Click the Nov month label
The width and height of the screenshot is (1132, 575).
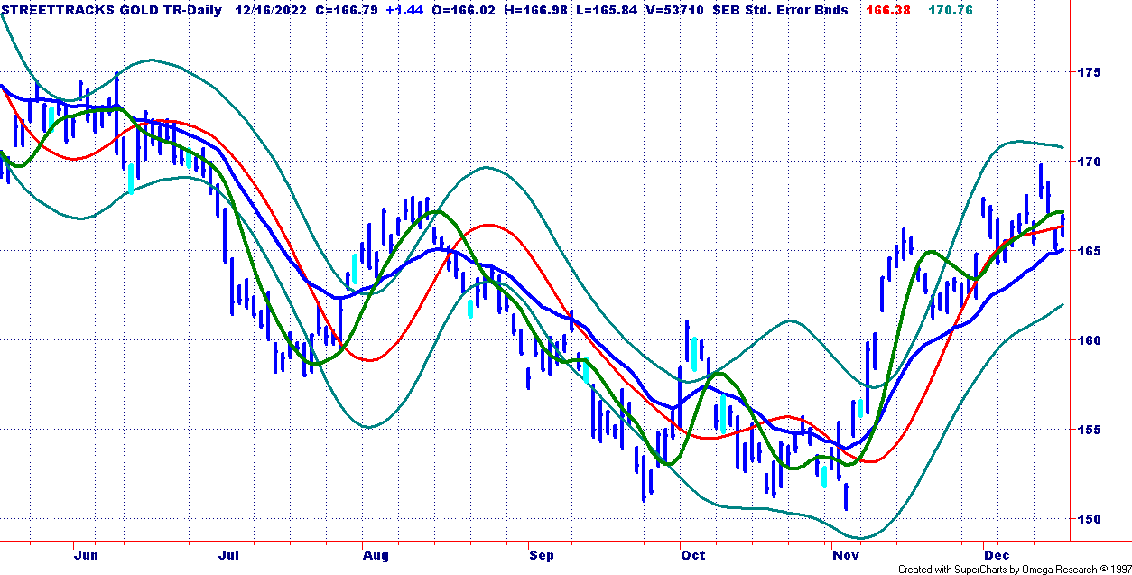[x=845, y=555]
